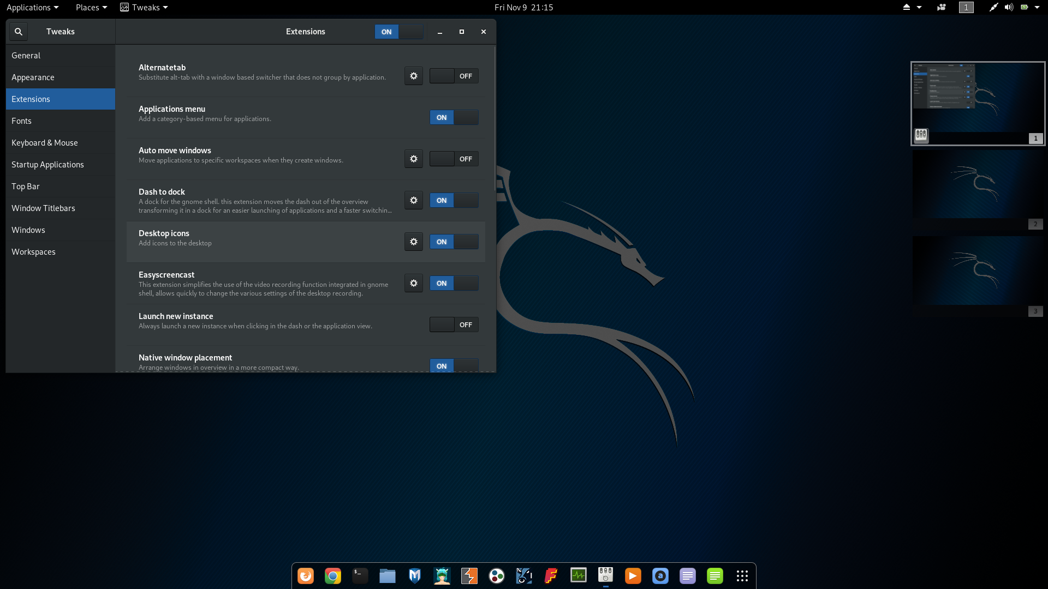
Task: Enable the Alternatetab extension switch
Action: [x=454, y=76]
